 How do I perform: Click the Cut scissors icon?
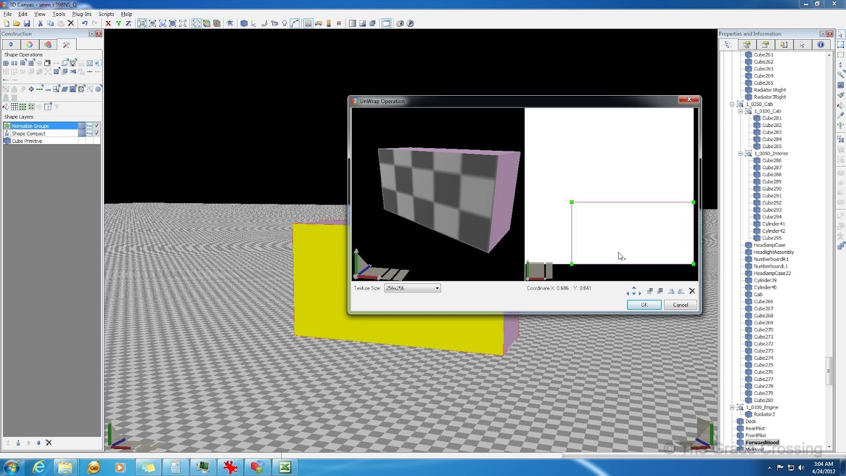[x=40, y=23]
